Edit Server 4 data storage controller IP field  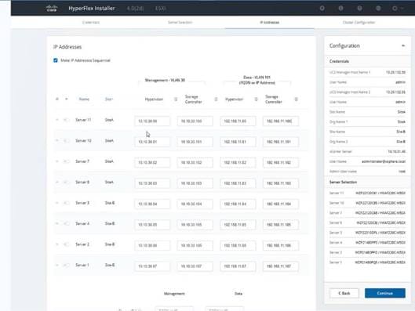(281, 225)
